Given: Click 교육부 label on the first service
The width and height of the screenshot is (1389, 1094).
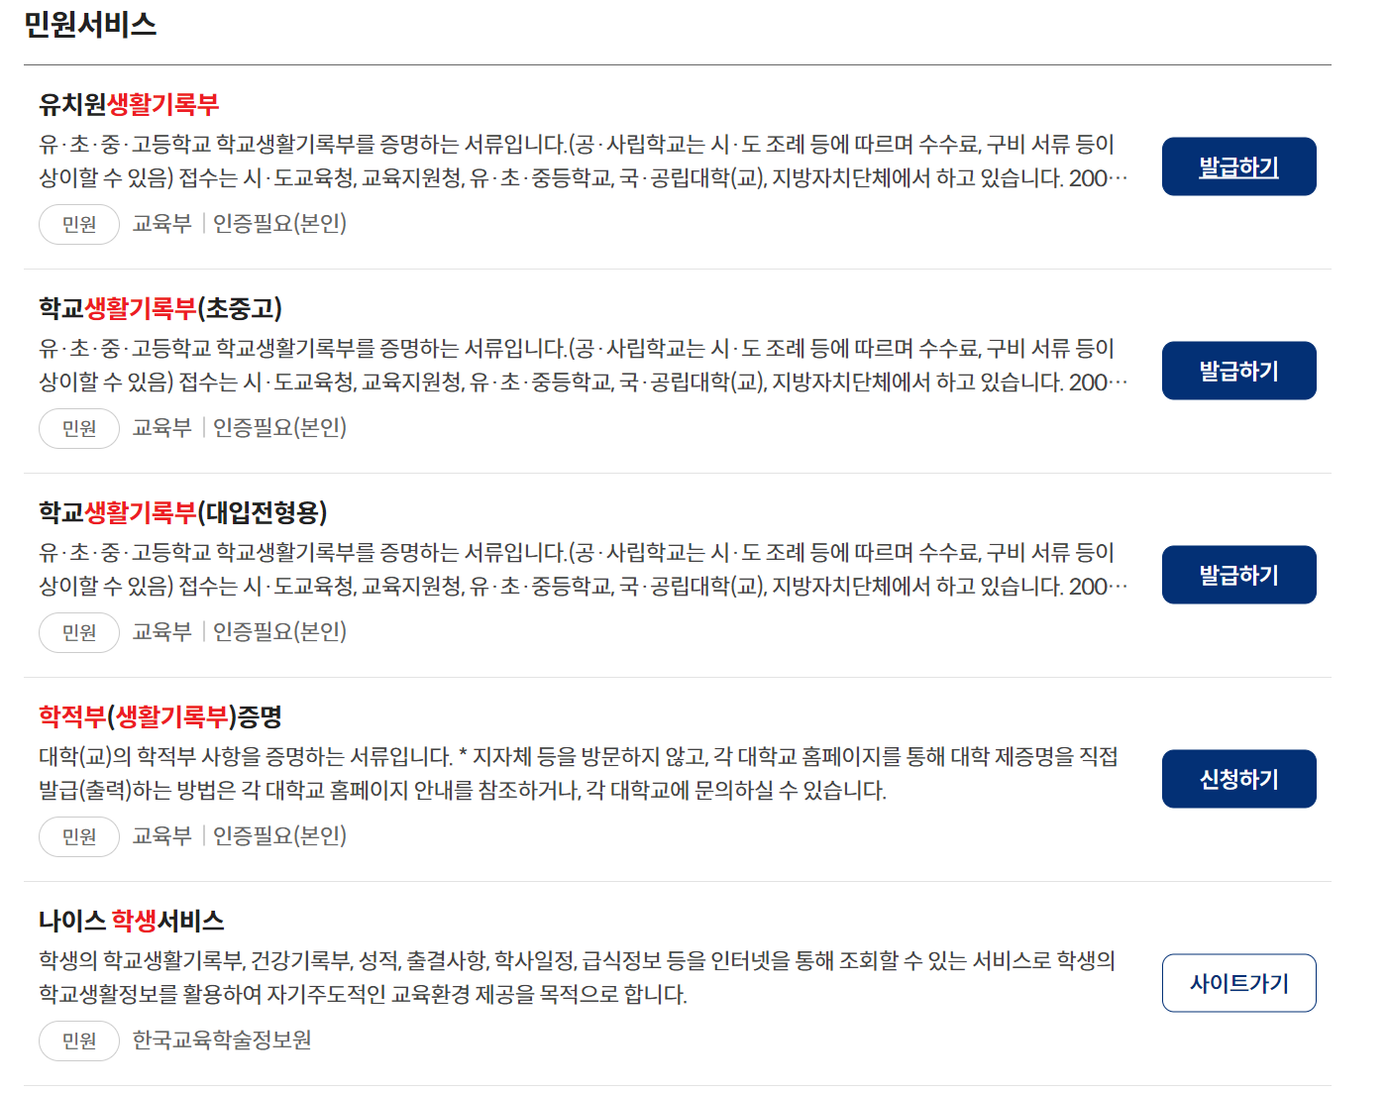Looking at the screenshot, I should pos(161,224).
